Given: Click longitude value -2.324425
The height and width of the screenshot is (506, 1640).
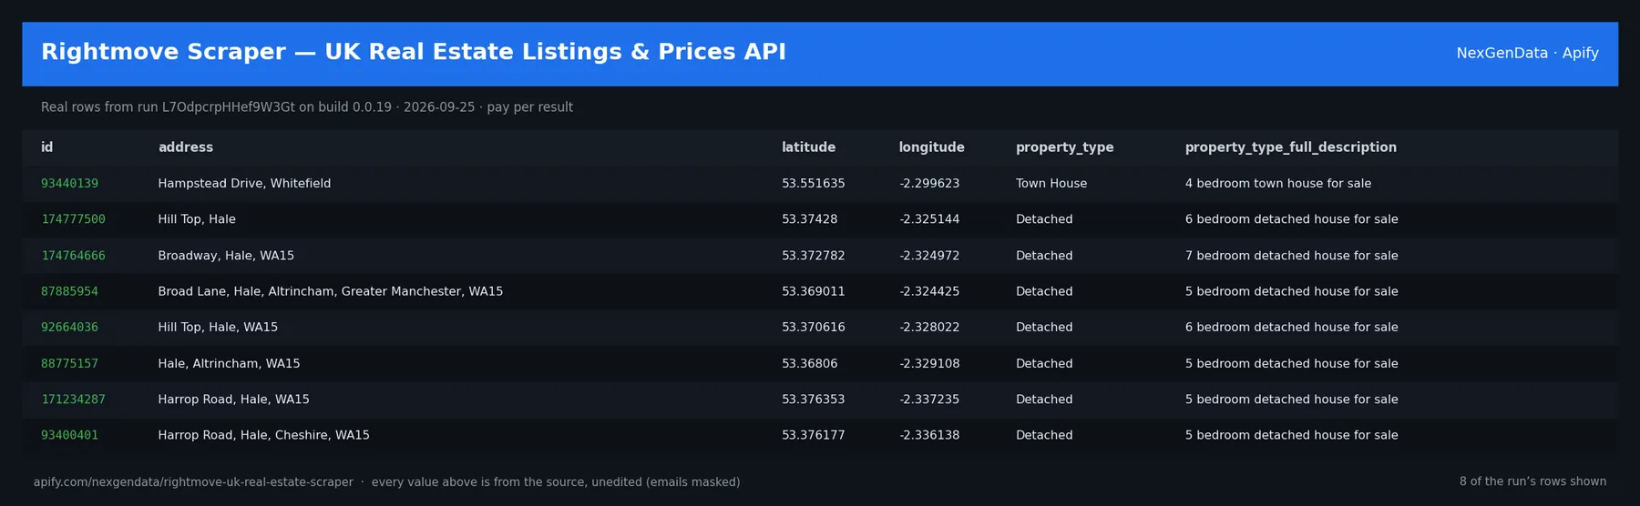Looking at the screenshot, I should pyautogui.click(x=929, y=291).
